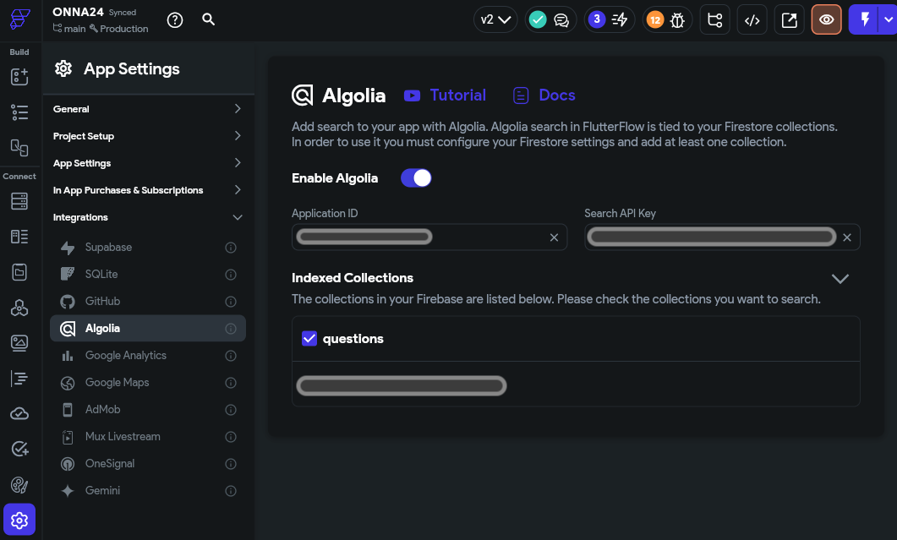Click the orange 12 issues badge

655,20
